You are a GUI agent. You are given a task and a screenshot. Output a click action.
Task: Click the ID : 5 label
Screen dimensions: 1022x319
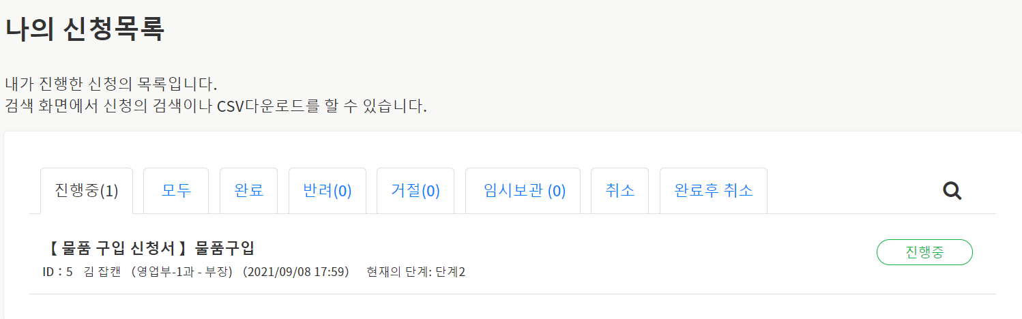click(57, 272)
